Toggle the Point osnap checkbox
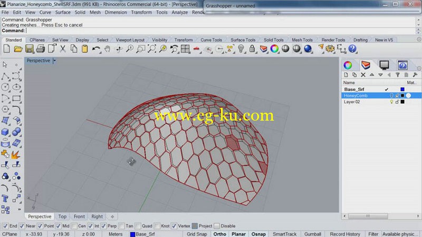This screenshot has height=237, width=422. click(40, 226)
